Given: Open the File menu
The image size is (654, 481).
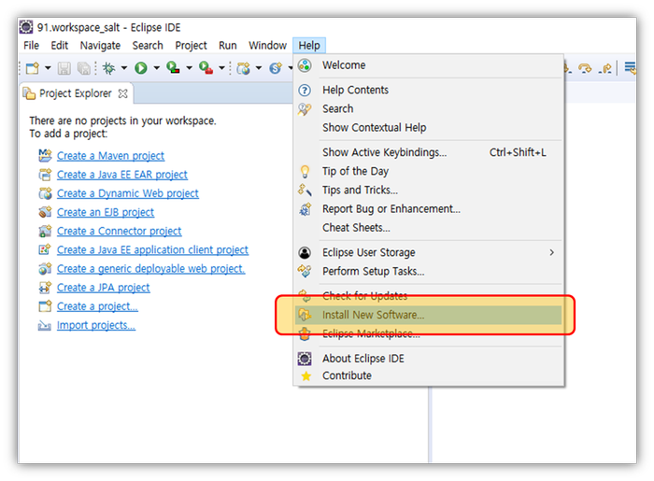Looking at the screenshot, I should [31, 46].
